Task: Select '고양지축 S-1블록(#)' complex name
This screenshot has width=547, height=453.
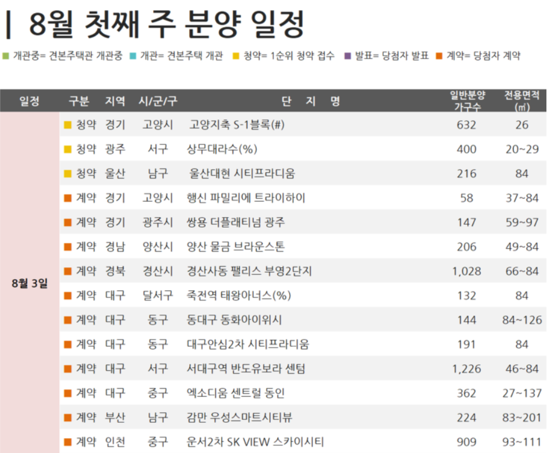Action: click(x=237, y=125)
